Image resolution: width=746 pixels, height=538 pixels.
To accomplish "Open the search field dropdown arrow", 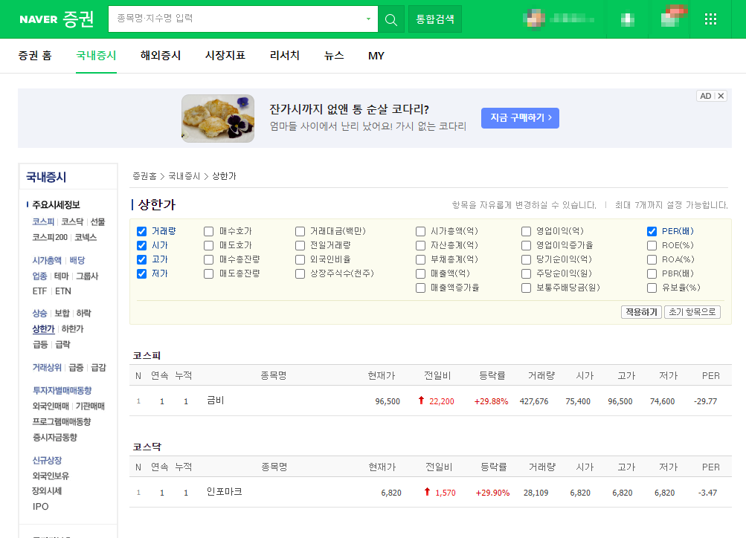I will click(x=367, y=19).
